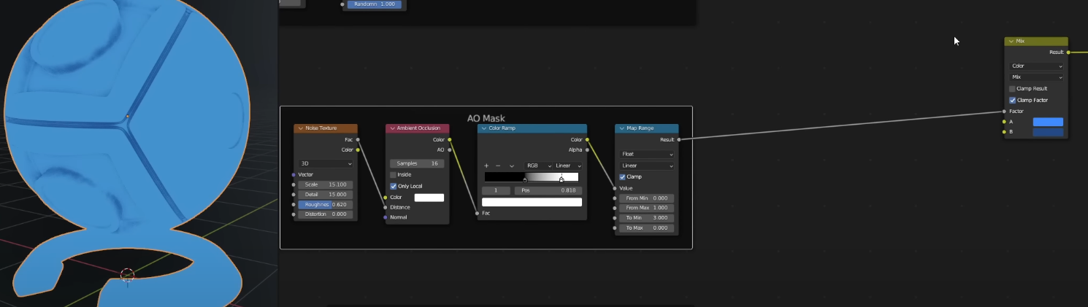The image size is (1088, 307).
Task: Click Ambient Occlusion Distance input socket
Action: click(x=386, y=207)
